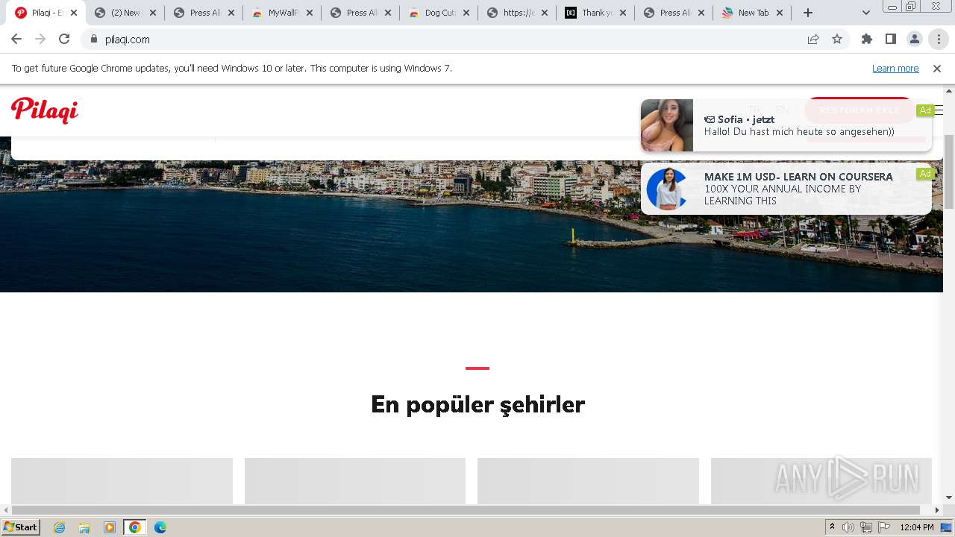Share this page using the share icon
The width and height of the screenshot is (955, 537).
[x=813, y=40]
